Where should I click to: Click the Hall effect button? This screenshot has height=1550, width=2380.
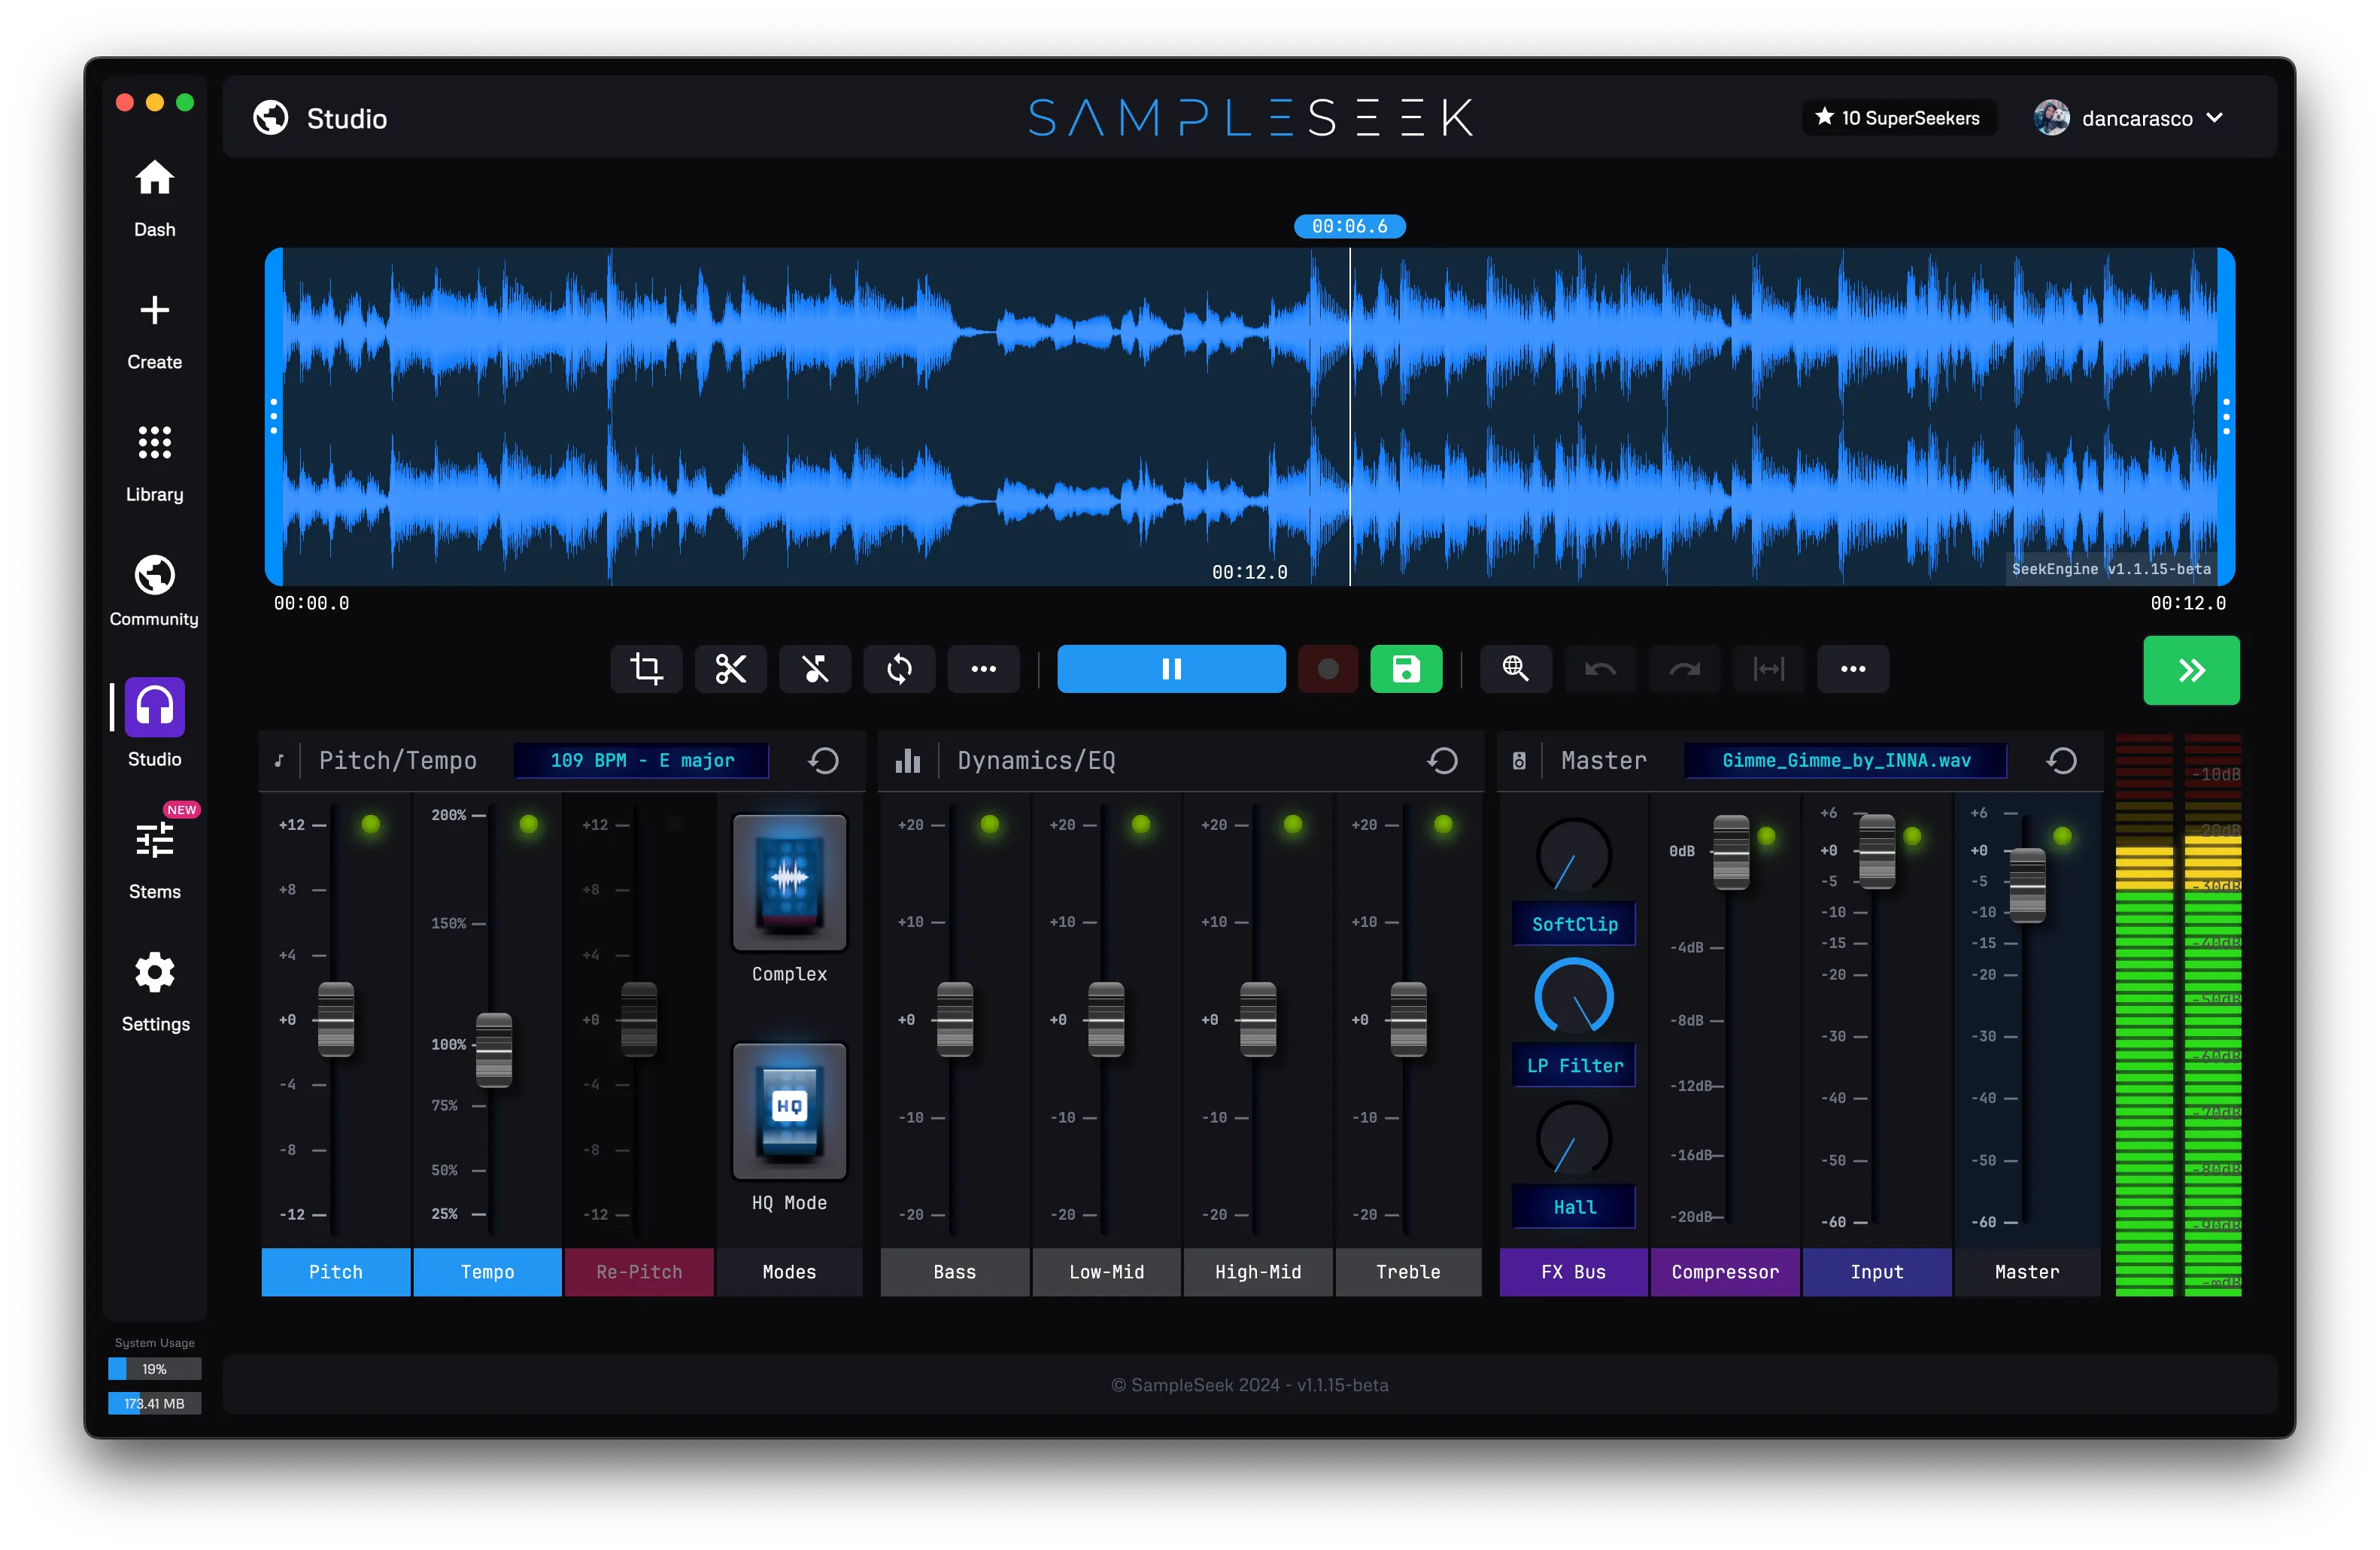pos(1574,1207)
